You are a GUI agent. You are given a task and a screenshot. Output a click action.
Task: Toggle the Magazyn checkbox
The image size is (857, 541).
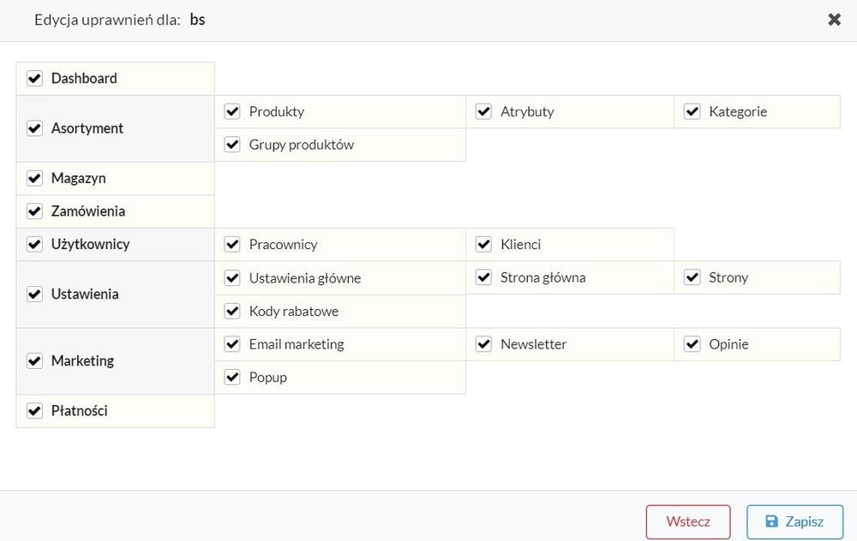click(x=34, y=178)
